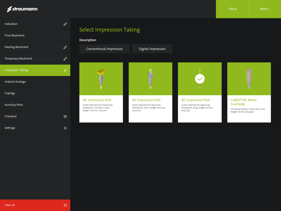Click the pencil icon on Impression Taking row
This screenshot has height=211, width=281.
click(65, 70)
